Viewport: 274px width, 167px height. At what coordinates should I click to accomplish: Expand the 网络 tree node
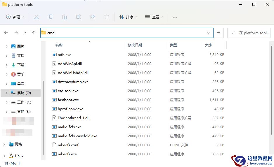pos(4,144)
